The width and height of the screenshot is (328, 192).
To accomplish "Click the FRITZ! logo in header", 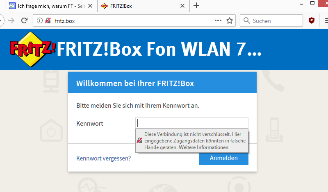I will point(33,49).
